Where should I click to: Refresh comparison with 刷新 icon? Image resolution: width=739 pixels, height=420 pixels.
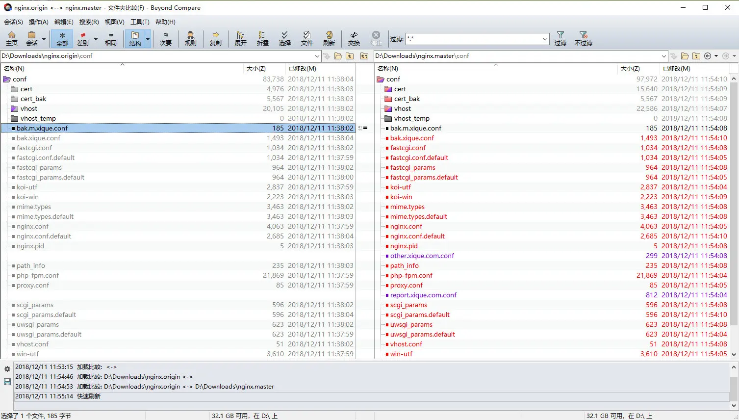point(329,39)
